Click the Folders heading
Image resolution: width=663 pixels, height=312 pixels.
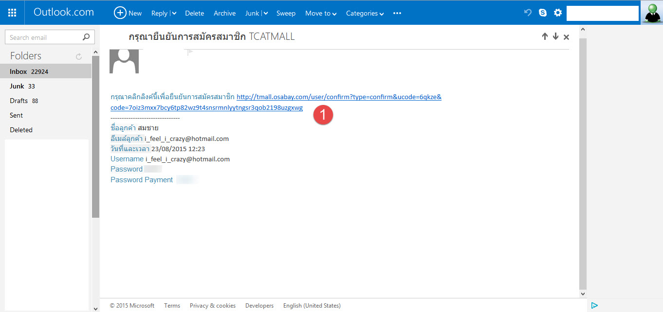26,56
